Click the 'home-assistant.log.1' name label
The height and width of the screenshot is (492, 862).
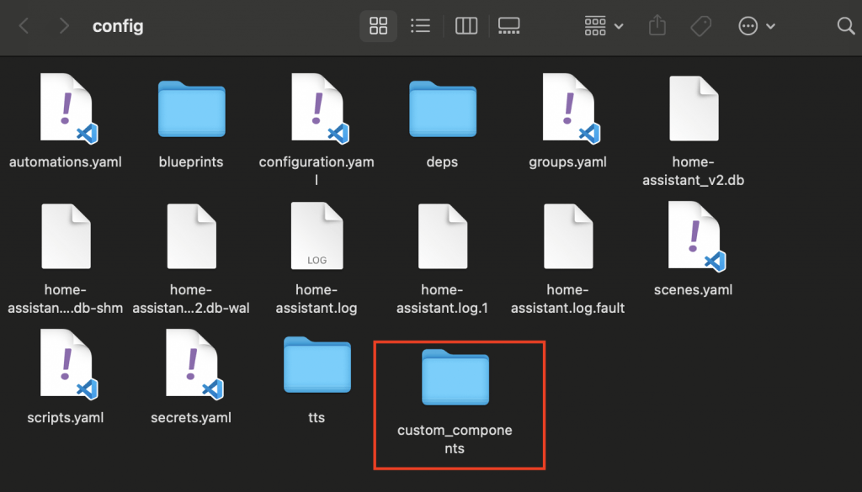442,299
